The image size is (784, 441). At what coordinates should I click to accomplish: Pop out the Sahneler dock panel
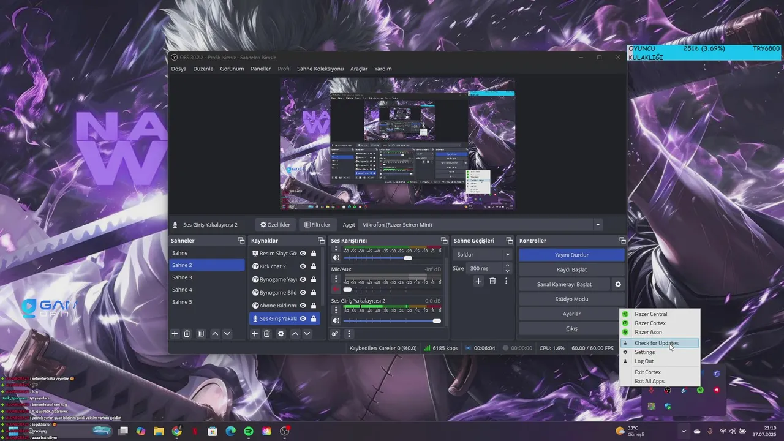coord(241,241)
